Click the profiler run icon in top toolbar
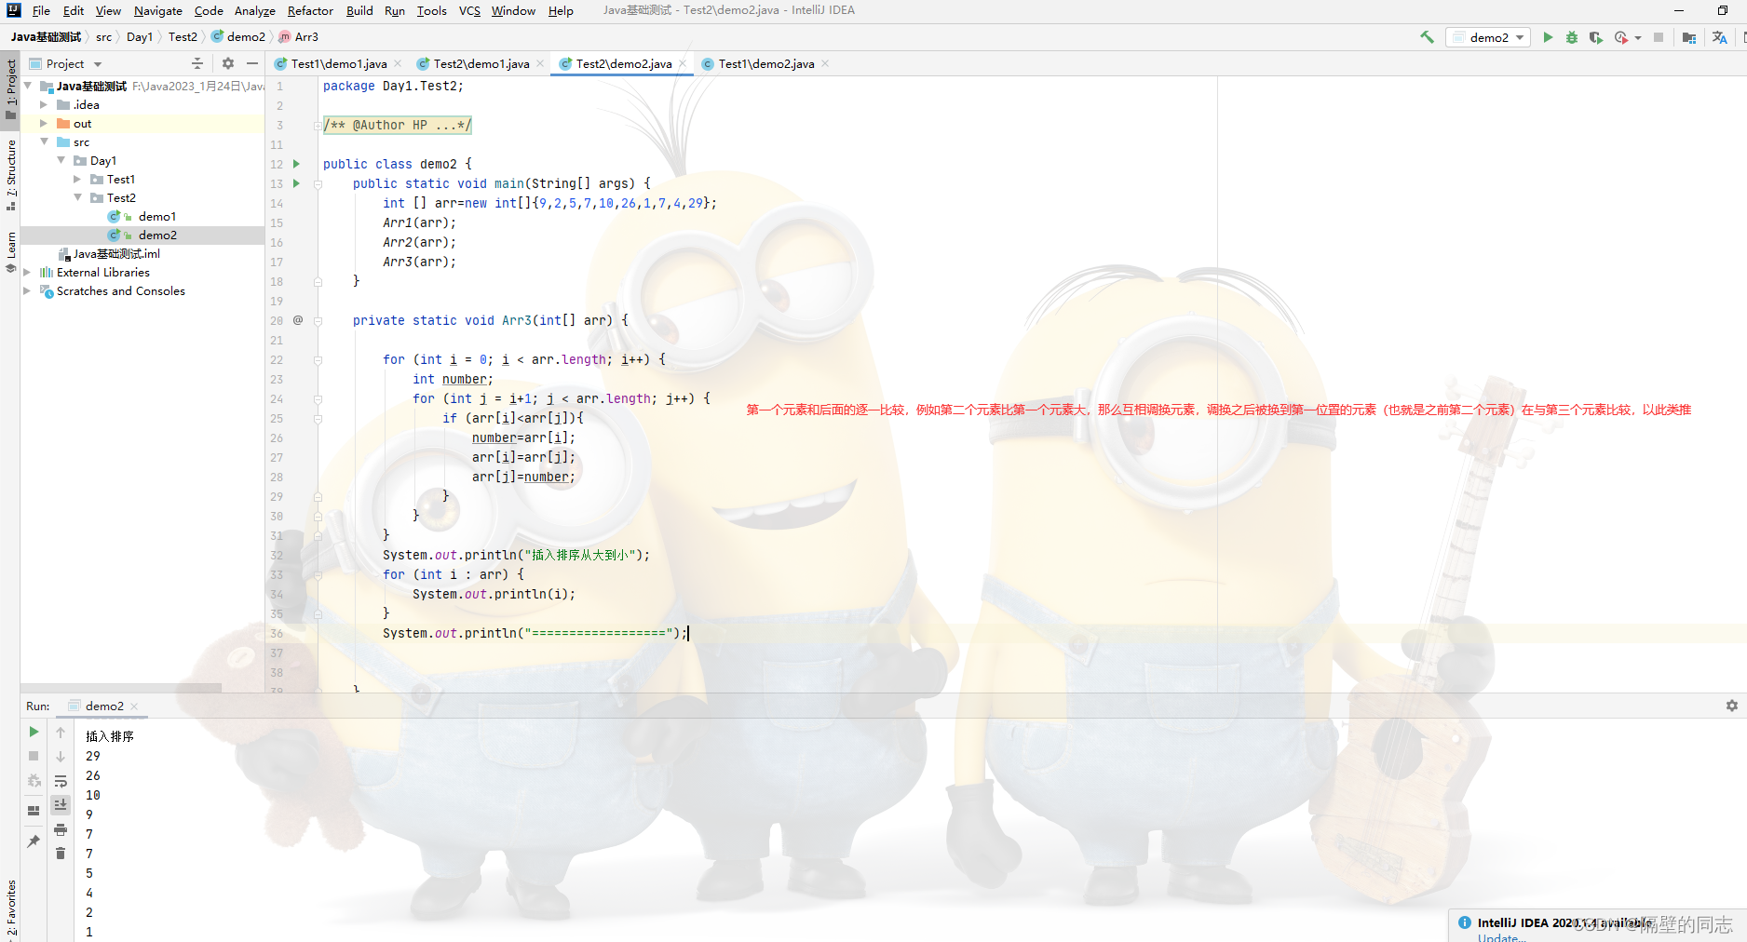Screen dimensions: 1747x942 click(x=1621, y=37)
